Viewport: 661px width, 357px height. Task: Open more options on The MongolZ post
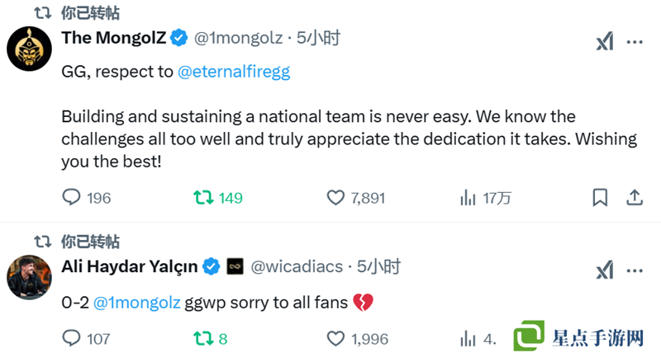tap(635, 43)
